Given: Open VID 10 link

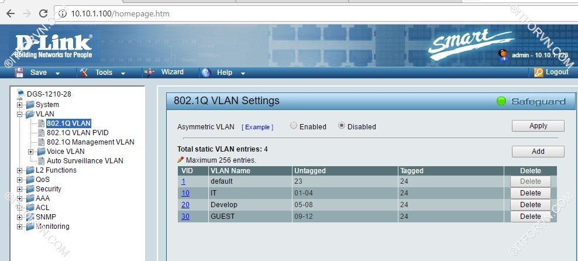Looking at the screenshot, I should [x=185, y=193].
